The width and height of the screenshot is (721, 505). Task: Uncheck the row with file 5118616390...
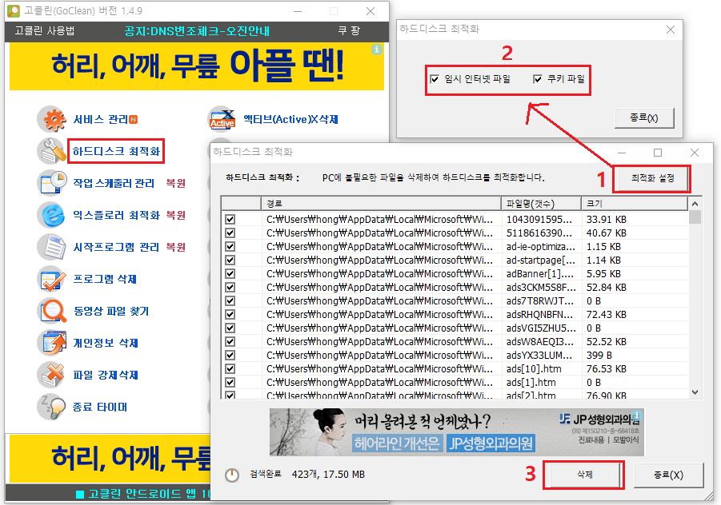pyautogui.click(x=230, y=233)
